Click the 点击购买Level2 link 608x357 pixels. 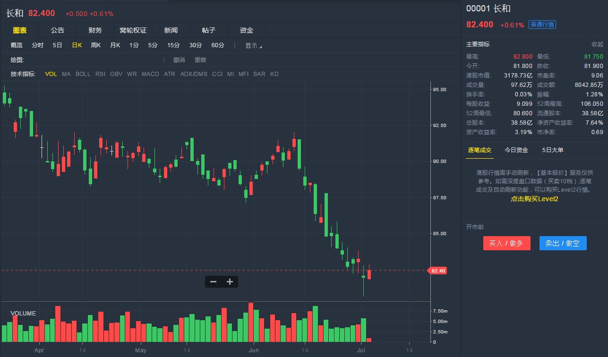(x=534, y=199)
